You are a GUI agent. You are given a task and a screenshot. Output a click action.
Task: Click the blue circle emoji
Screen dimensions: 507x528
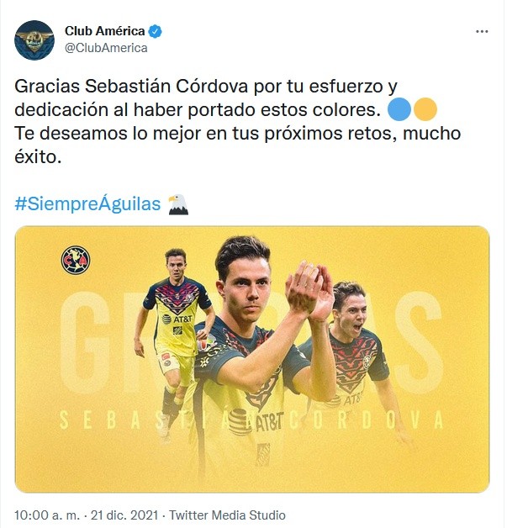click(x=399, y=109)
